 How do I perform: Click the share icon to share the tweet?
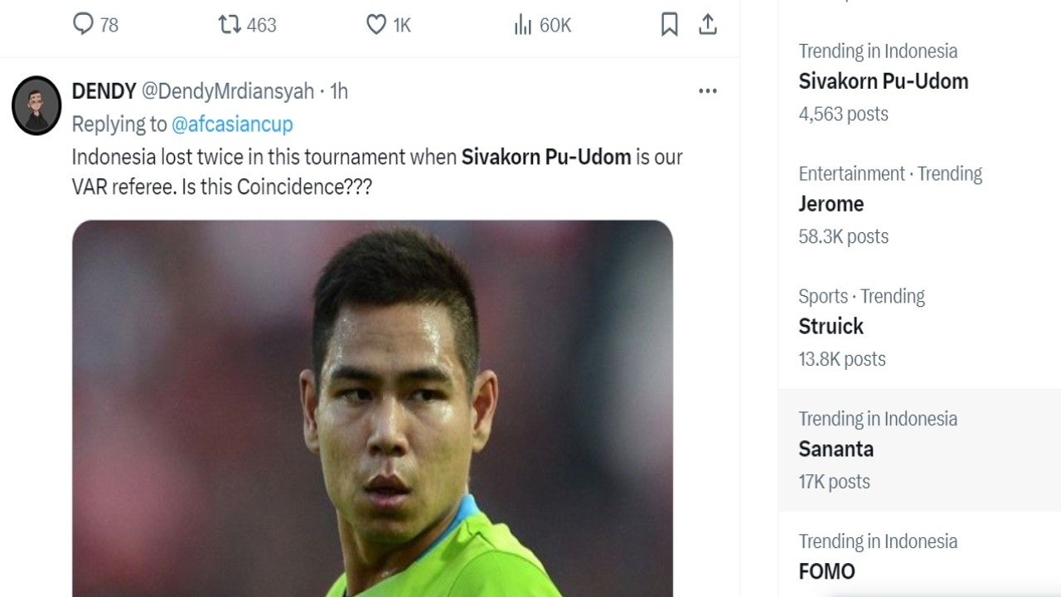pyautogui.click(x=707, y=25)
